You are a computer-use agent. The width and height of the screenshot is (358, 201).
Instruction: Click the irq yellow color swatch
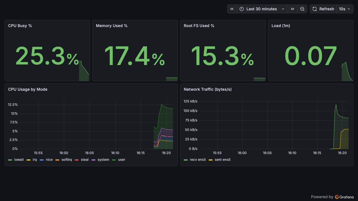click(29, 160)
